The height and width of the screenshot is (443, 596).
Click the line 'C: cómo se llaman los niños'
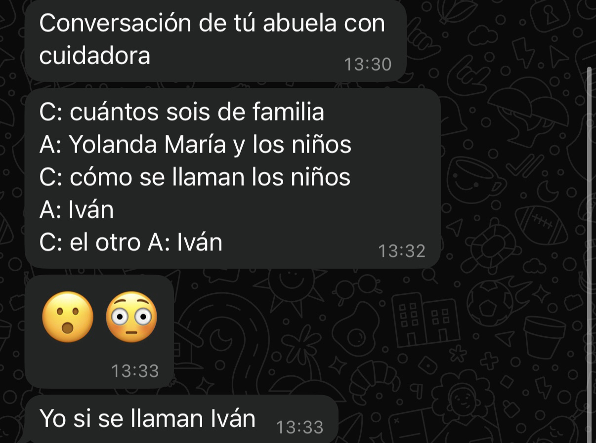click(x=195, y=177)
